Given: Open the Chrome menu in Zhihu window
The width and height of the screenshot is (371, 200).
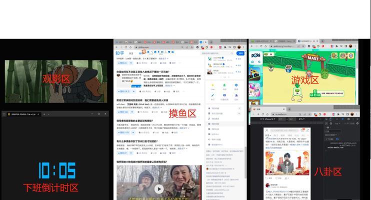Looking at the screenshot, I should tap(243, 47).
